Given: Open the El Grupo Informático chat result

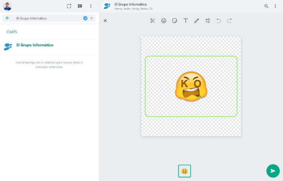Looking at the screenshot, I should (x=50, y=47).
